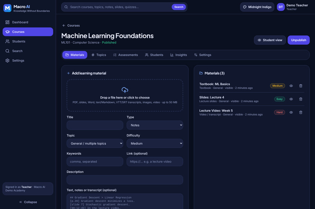Delete Lecture Video: Week 5 material
Screen dimensions: 315x209
tap(301, 112)
